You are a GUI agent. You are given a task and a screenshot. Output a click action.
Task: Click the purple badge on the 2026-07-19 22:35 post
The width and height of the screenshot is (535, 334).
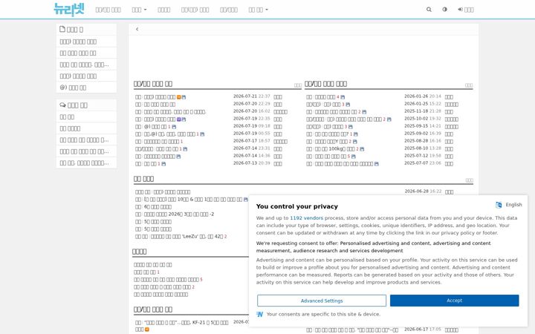[179, 119]
